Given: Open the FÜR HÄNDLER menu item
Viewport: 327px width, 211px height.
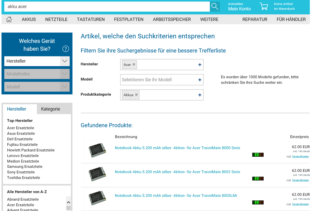Looking at the screenshot, I should pyautogui.click(x=291, y=19).
